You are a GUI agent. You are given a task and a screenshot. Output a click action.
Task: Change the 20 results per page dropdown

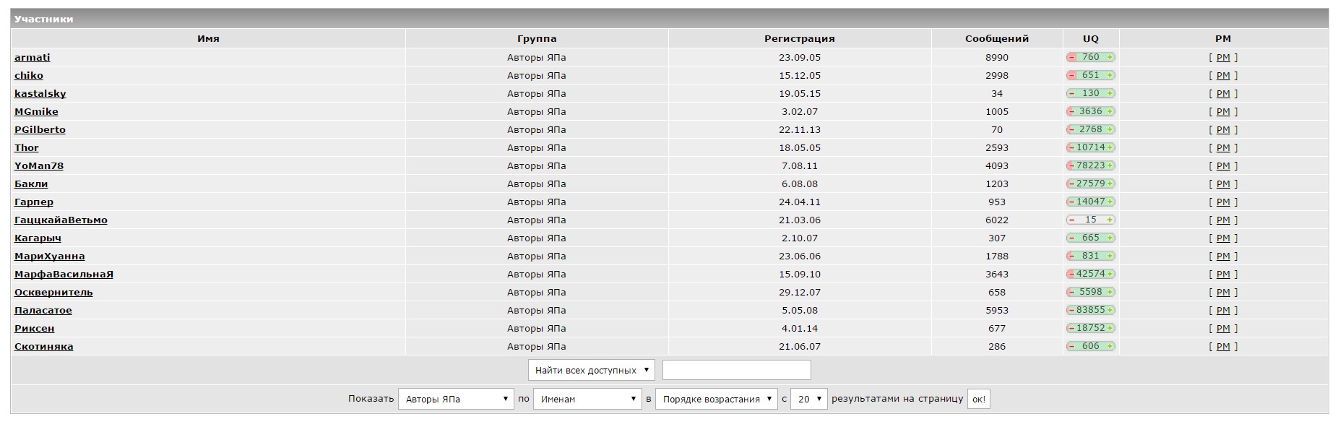(x=808, y=399)
